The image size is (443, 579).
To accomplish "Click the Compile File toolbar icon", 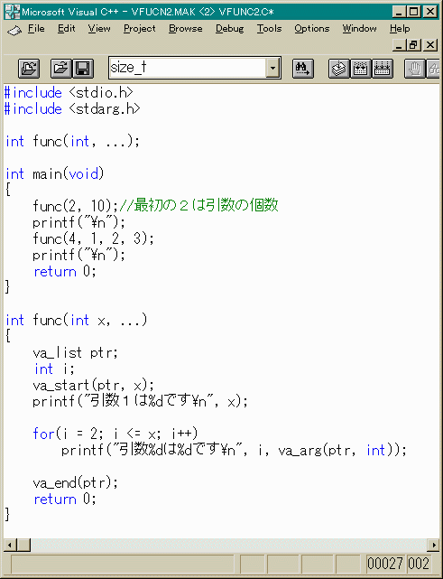I will (x=339, y=69).
